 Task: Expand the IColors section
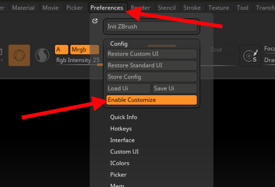tap(120, 163)
